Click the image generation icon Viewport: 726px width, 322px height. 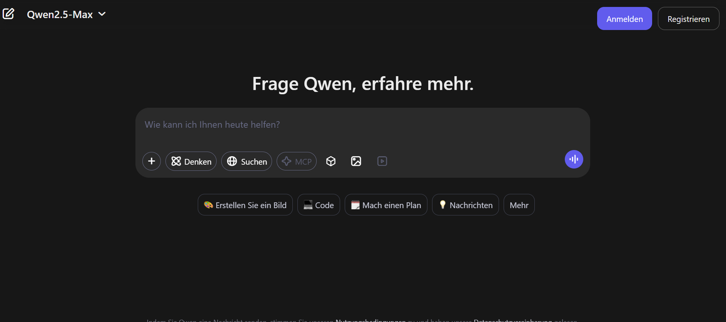click(356, 161)
